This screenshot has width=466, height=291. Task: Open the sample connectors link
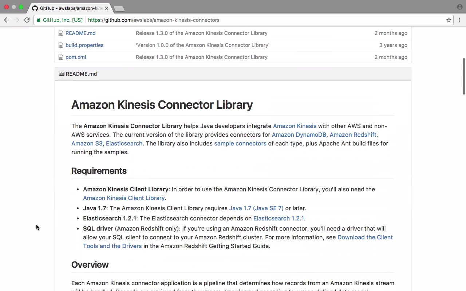tap(240, 143)
